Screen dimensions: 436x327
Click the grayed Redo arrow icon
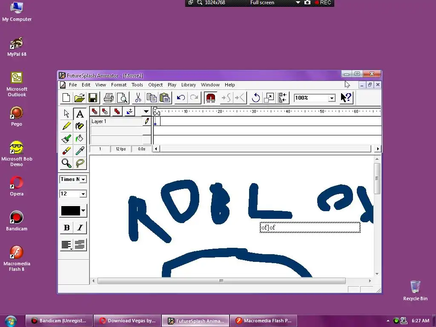click(x=194, y=98)
